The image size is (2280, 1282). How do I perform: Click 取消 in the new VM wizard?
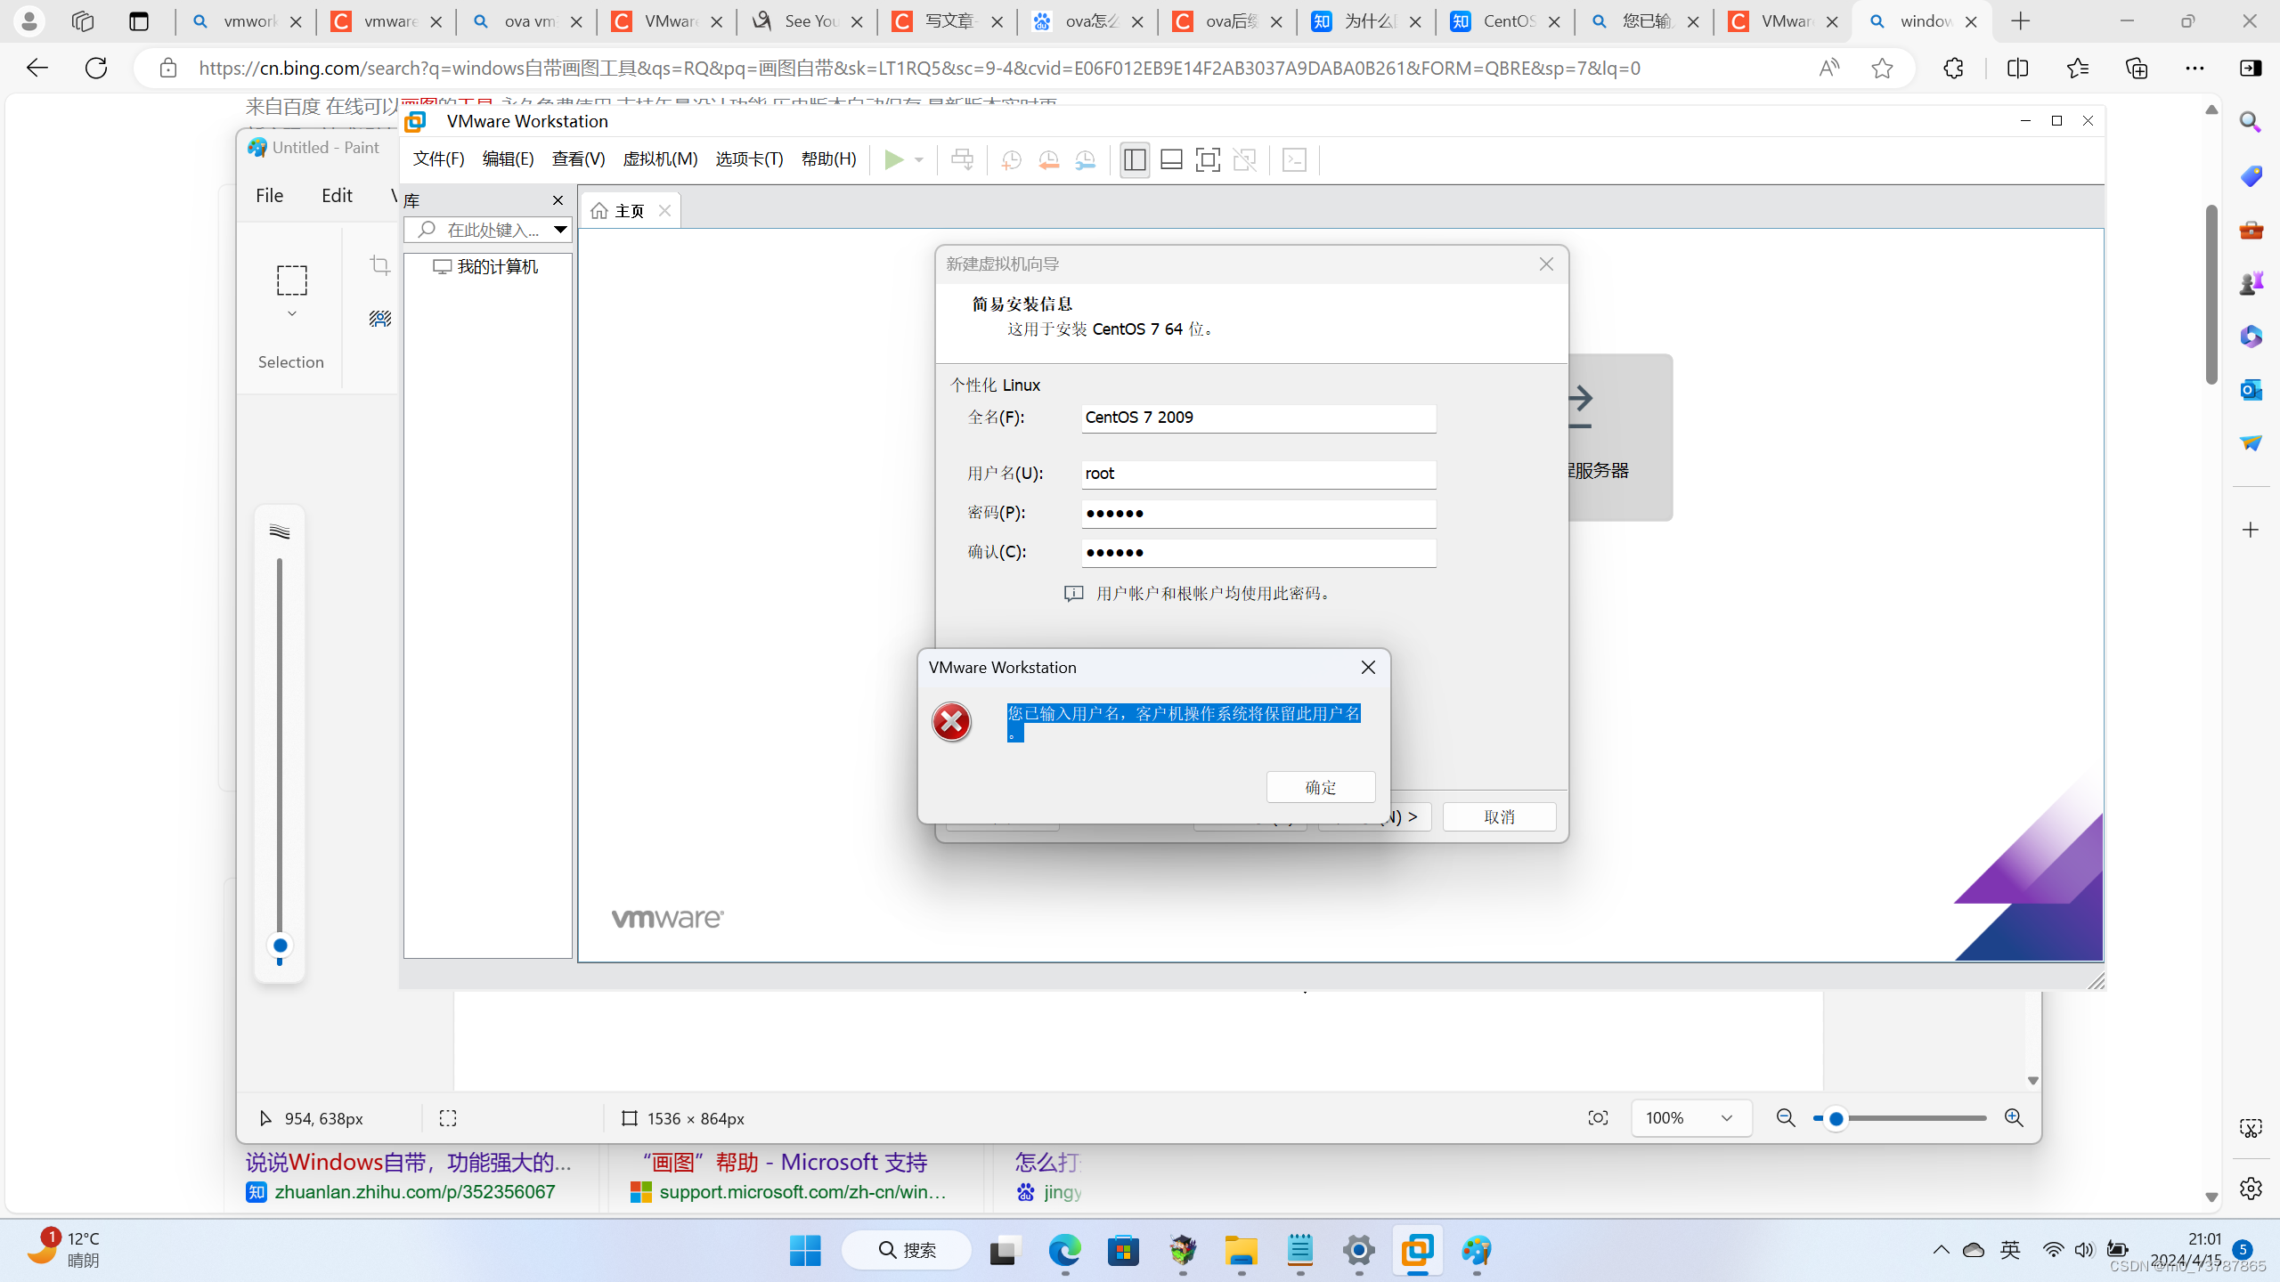(x=1499, y=817)
